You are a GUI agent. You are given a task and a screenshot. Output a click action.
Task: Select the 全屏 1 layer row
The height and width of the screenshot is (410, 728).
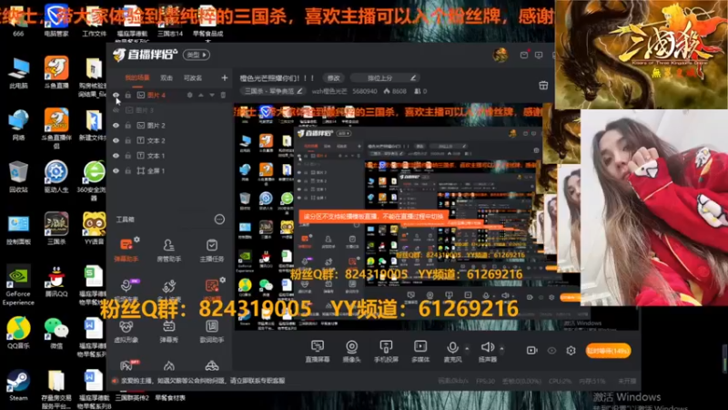pyautogui.click(x=169, y=171)
